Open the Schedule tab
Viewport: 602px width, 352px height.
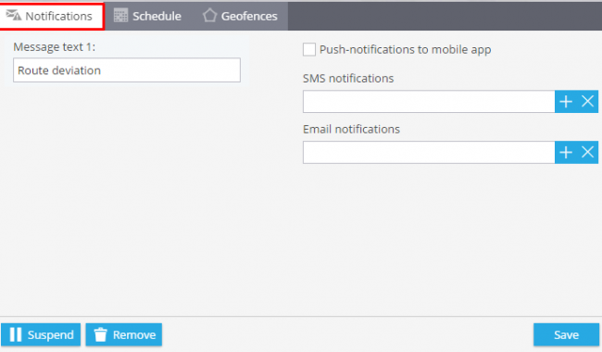148,16
